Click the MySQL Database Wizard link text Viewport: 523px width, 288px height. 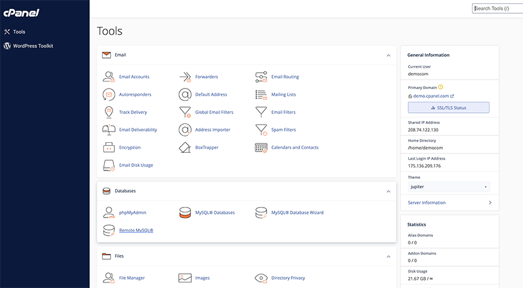click(x=297, y=213)
